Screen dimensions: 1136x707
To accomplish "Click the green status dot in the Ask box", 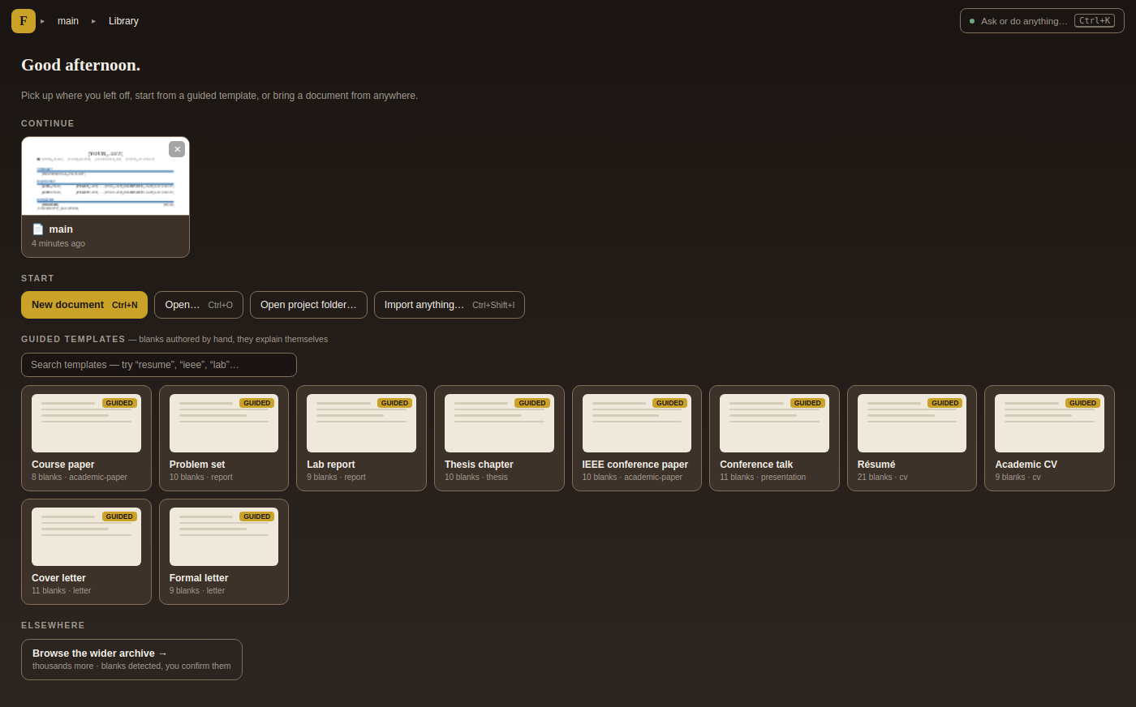I will coord(972,21).
